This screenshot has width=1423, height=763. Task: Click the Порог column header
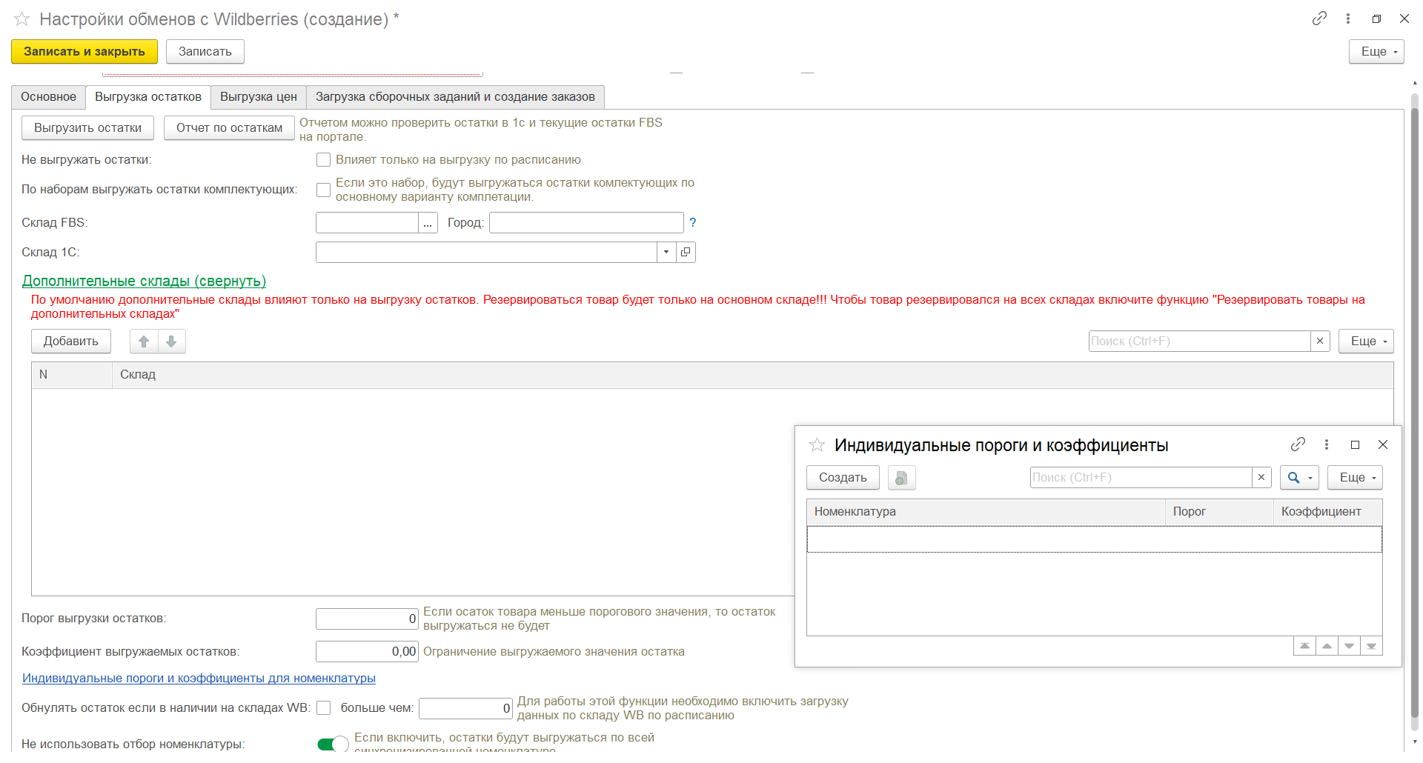[1219, 512]
